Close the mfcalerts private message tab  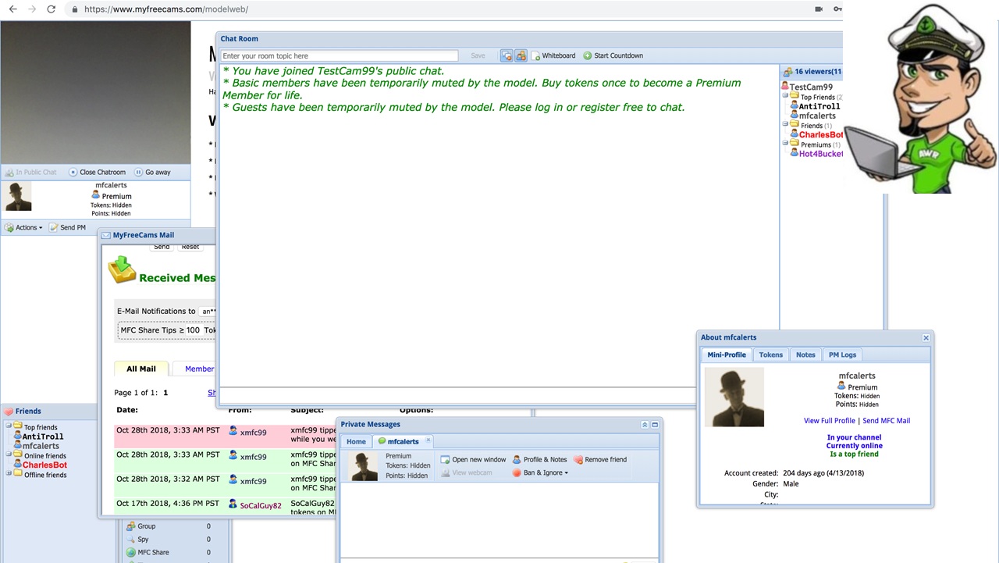(428, 440)
